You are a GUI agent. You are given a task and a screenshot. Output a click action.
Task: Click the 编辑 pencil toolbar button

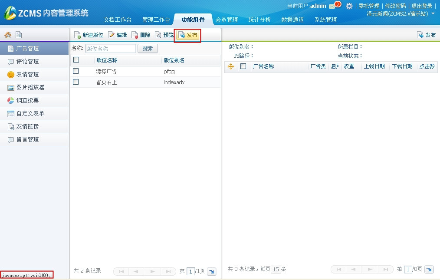pos(118,35)
